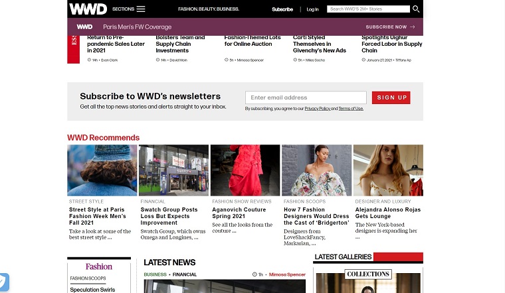
Task: Select Fashion Scoops in the Fashion sidebar
Action: tap(88, 278)
